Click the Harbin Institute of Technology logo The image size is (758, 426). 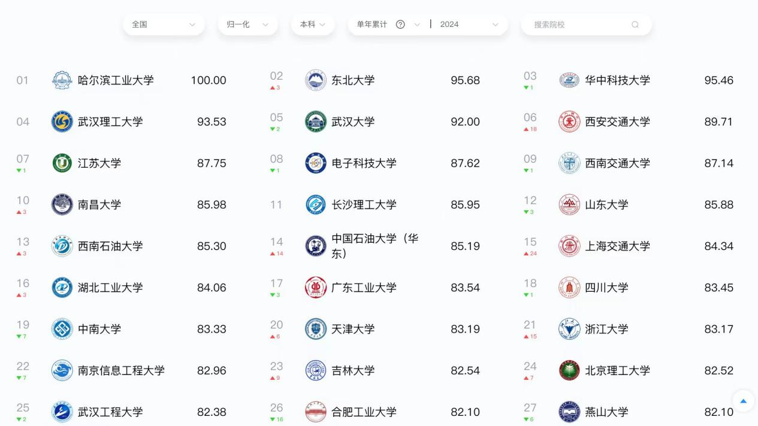click(62, 80)
